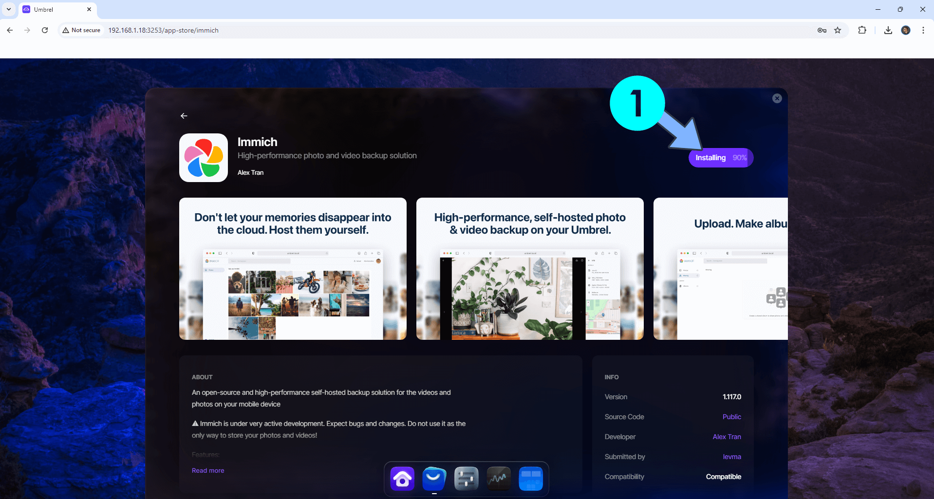This screenshot has height=499, width=934.
Task: Click the Alex Tran name under the Immich title
Action: pyautogui.click(x=250, y=172)
